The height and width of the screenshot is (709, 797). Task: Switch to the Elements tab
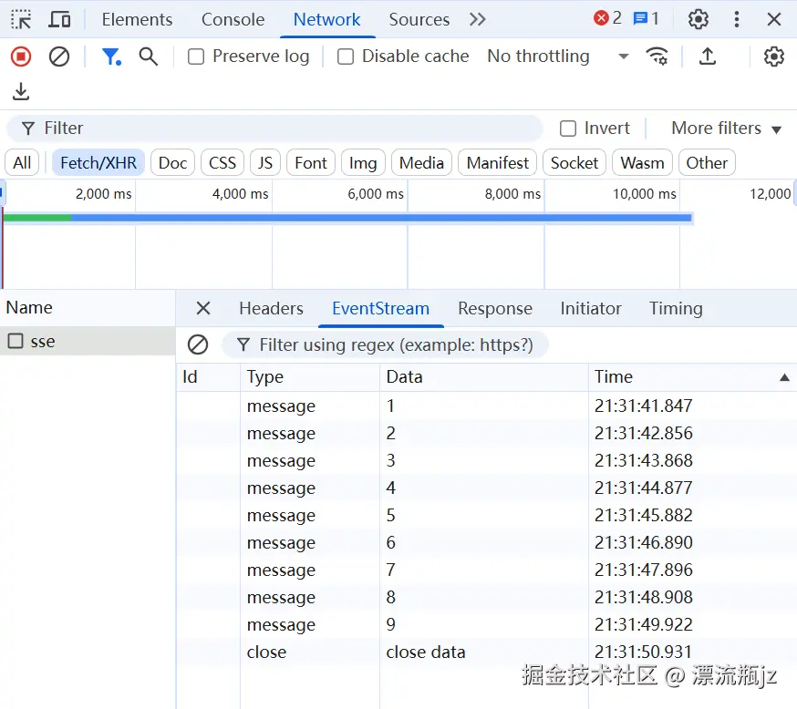[137, 19]
